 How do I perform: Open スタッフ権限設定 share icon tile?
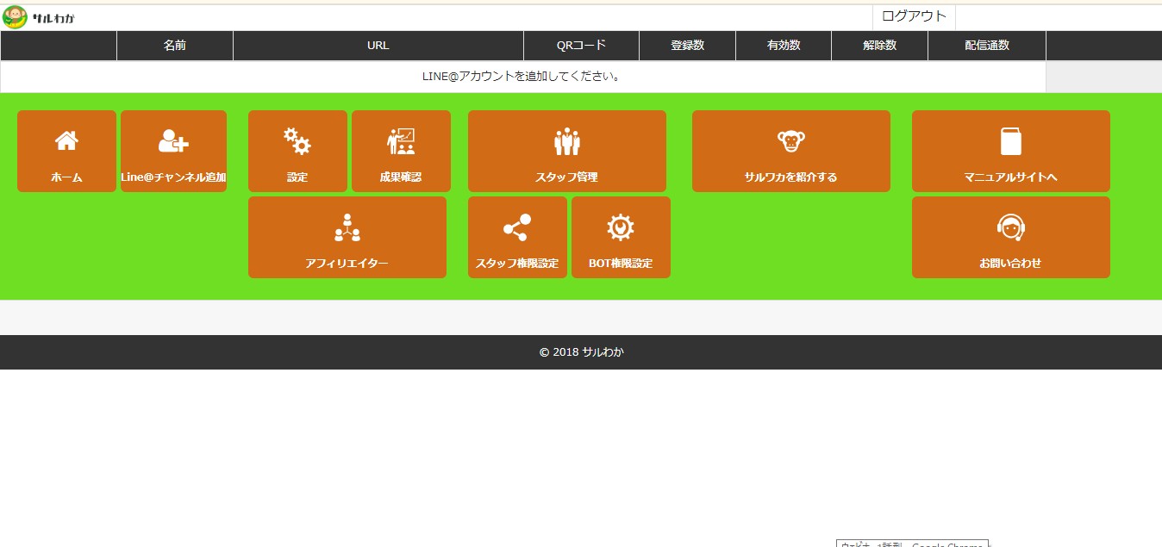tap(517, 237)
